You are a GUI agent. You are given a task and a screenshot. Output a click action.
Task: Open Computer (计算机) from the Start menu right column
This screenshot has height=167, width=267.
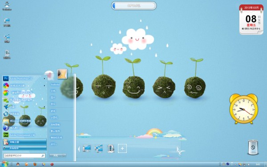54,118
